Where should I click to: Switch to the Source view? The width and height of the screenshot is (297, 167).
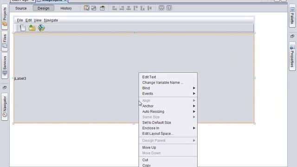click(x=21, y=8)
